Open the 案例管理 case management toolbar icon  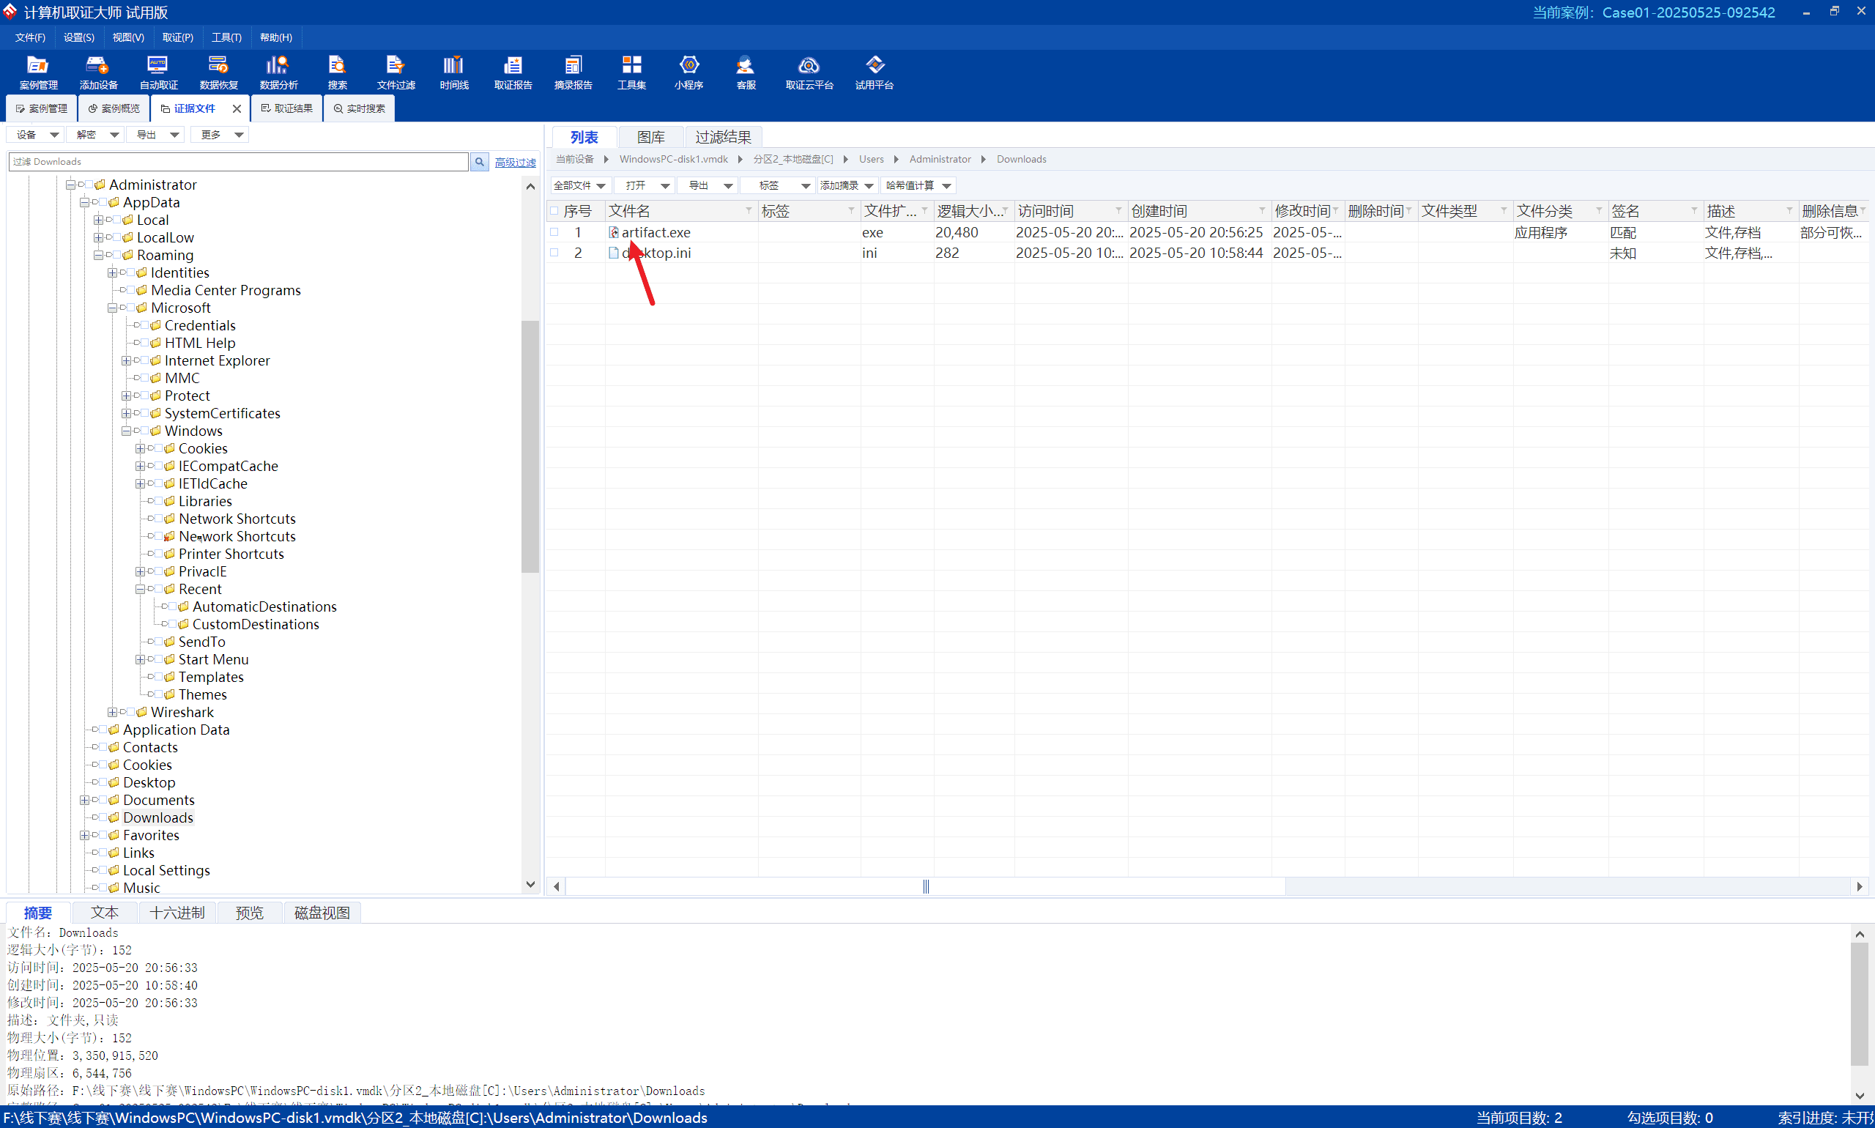[38, 73]
